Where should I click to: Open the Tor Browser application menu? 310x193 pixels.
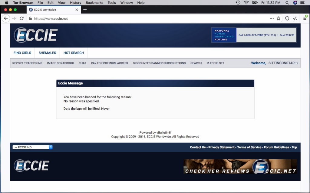click(23, 2)
